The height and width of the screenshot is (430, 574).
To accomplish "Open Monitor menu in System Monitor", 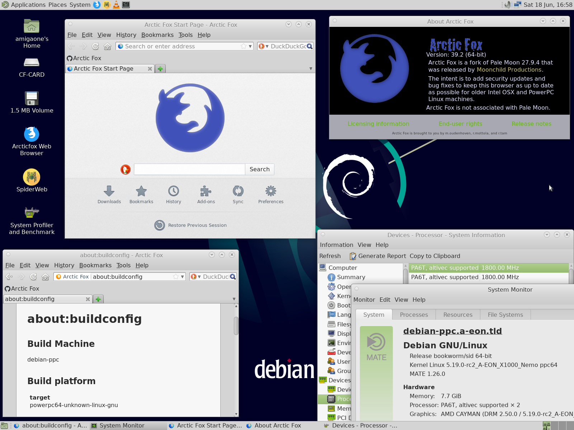I will click(364, 300).
